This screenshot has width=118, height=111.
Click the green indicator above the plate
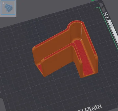point(93,0)
